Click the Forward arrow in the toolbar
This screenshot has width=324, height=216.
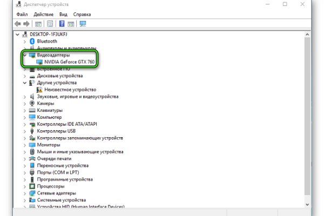25,24
